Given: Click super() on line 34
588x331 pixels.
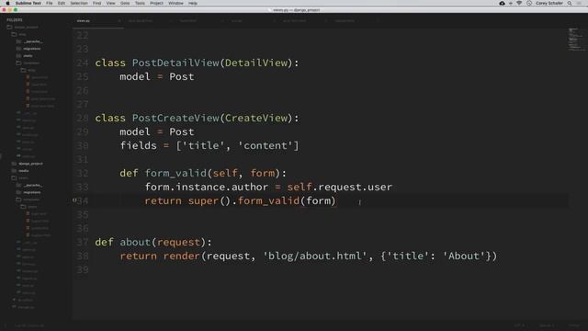Looking at the screenshot, I should 209,200.
